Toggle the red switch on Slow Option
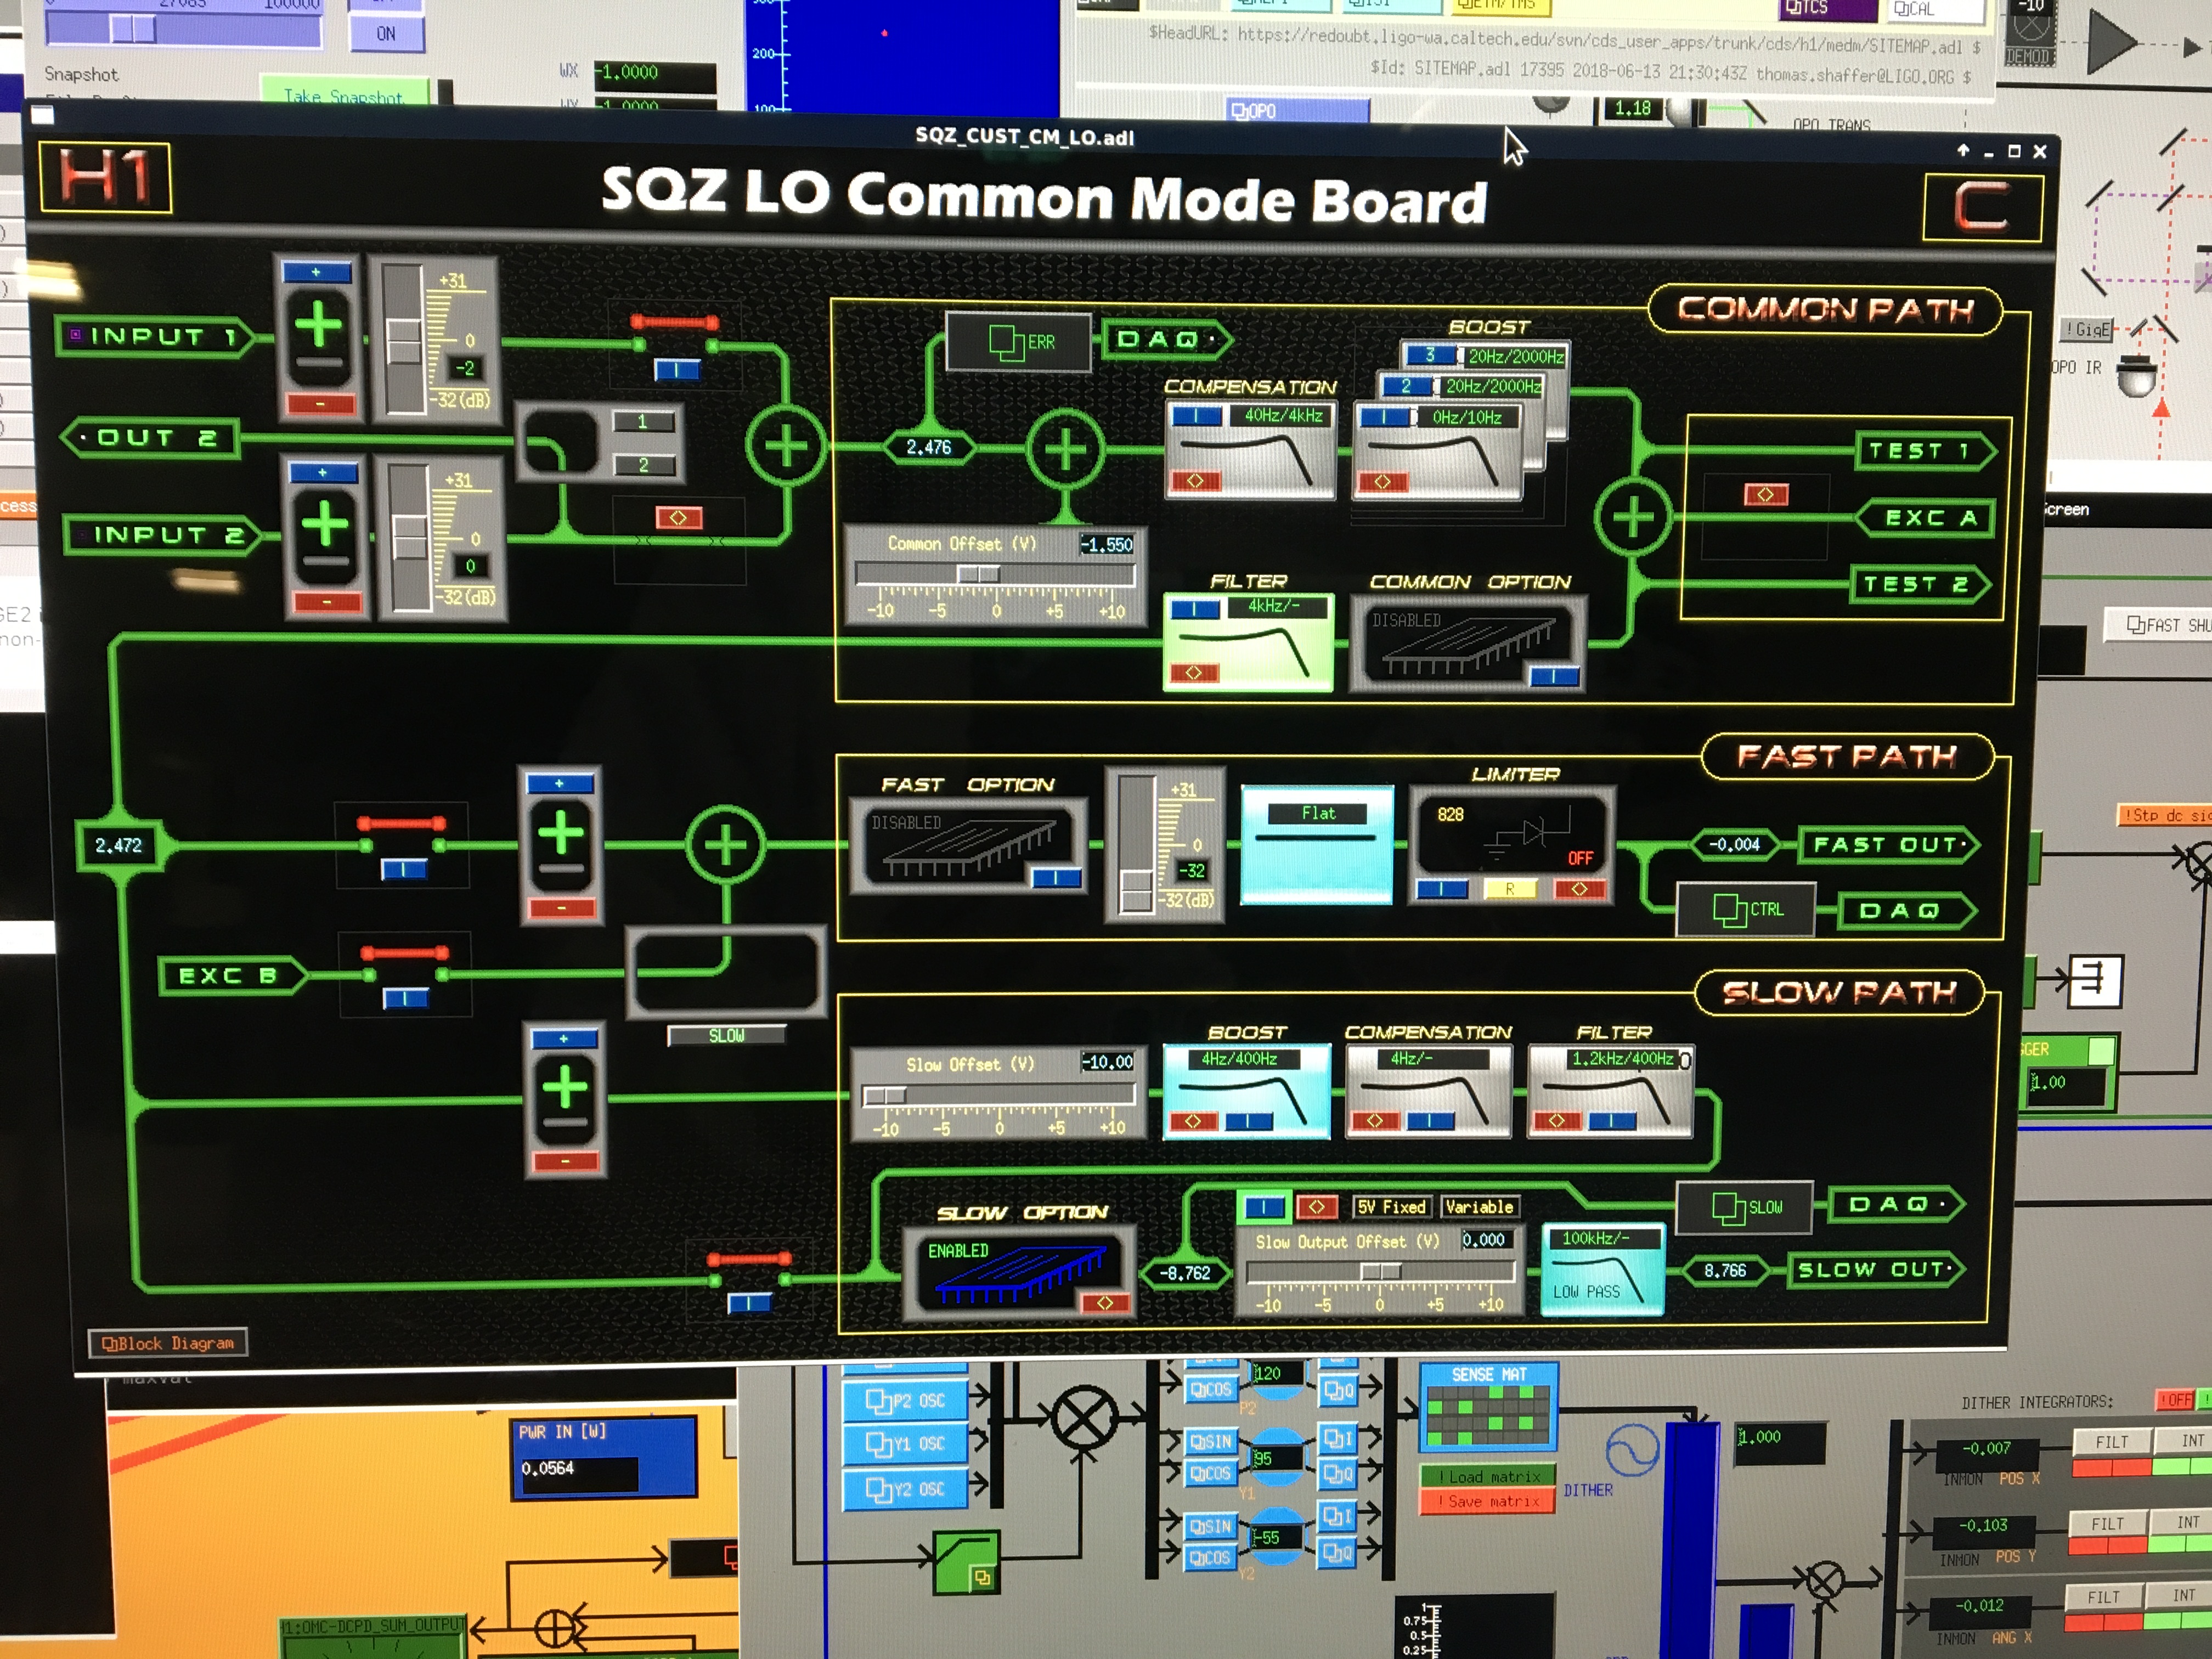The width and height of the screenshot is (2212, 1659). click(x=1104, y=1303)
